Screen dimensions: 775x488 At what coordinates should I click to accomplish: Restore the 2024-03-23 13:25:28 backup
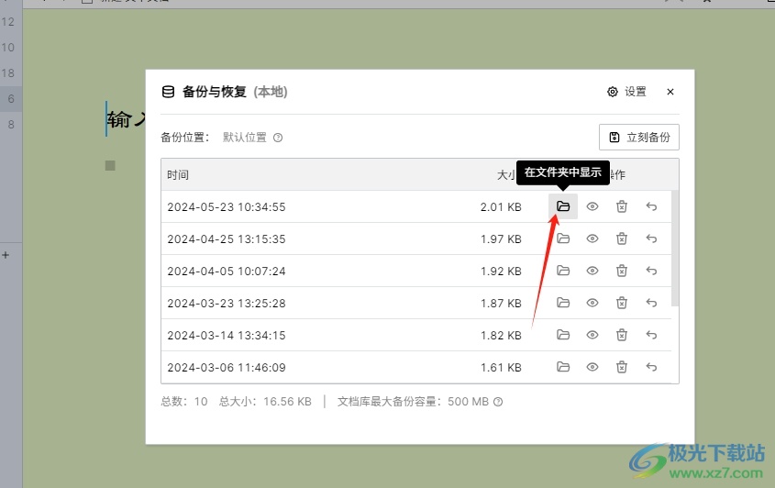point(651,303)
